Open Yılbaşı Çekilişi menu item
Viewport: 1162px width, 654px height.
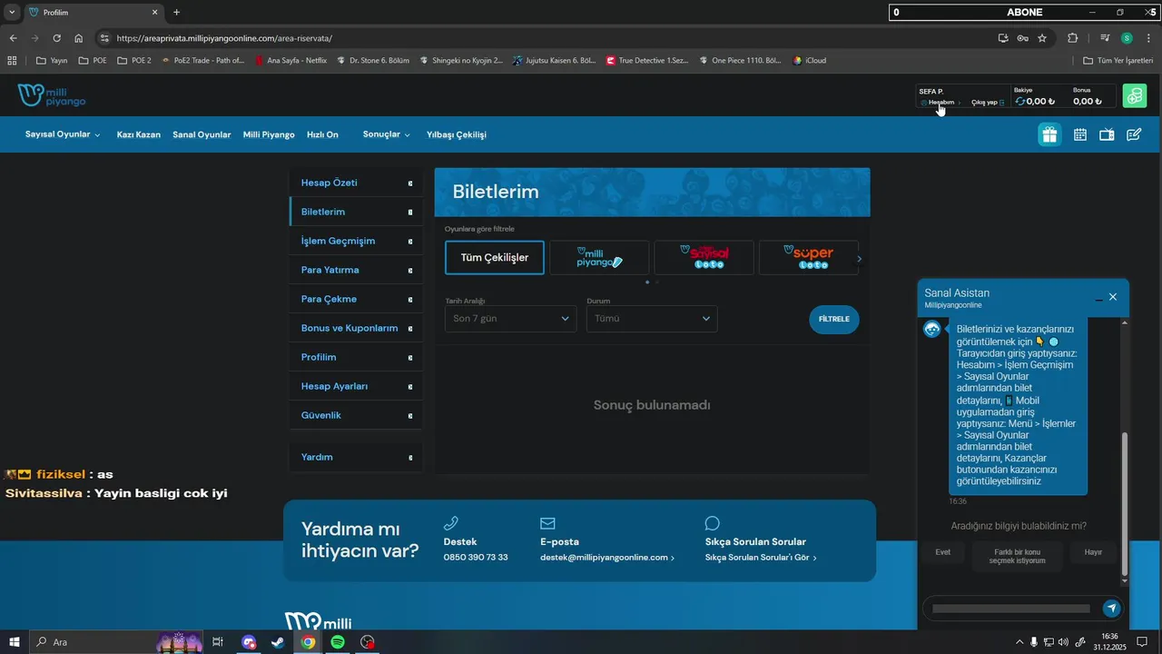pyautogui.click(x=457, y=134)
